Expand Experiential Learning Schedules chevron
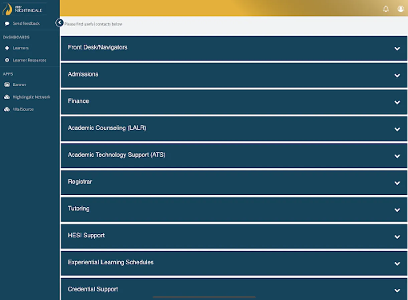The image size is (408, 300). tap(397, 264)
